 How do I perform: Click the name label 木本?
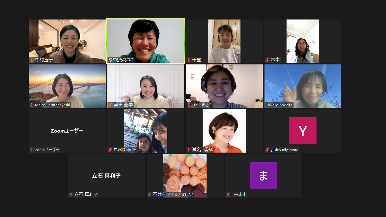pos(275,60)
